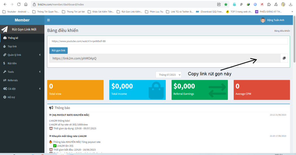This screenshot has width=296, height=155.
Task: Click the shortened link2m.com/phMOApQ field
Action: click(x=165, y=58)
